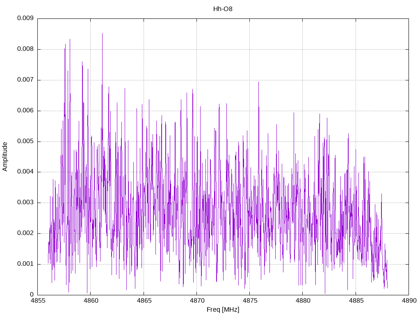
Task: Click the isolated peak near 4876 MHz
Action: tap(258, 82)
